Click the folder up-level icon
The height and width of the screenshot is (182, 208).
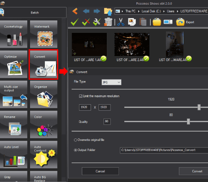click(108, 12)
